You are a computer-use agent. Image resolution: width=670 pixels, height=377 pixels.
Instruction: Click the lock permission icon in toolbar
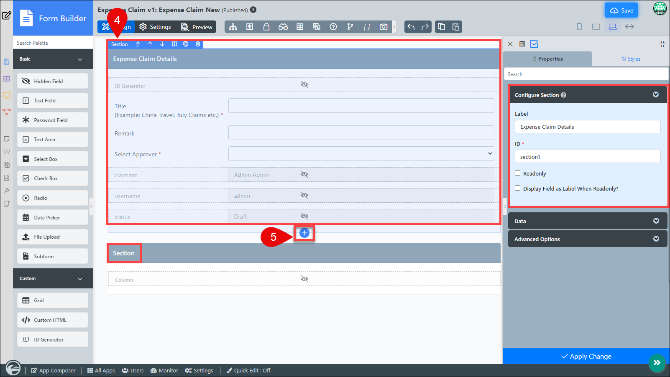point(266,27)
